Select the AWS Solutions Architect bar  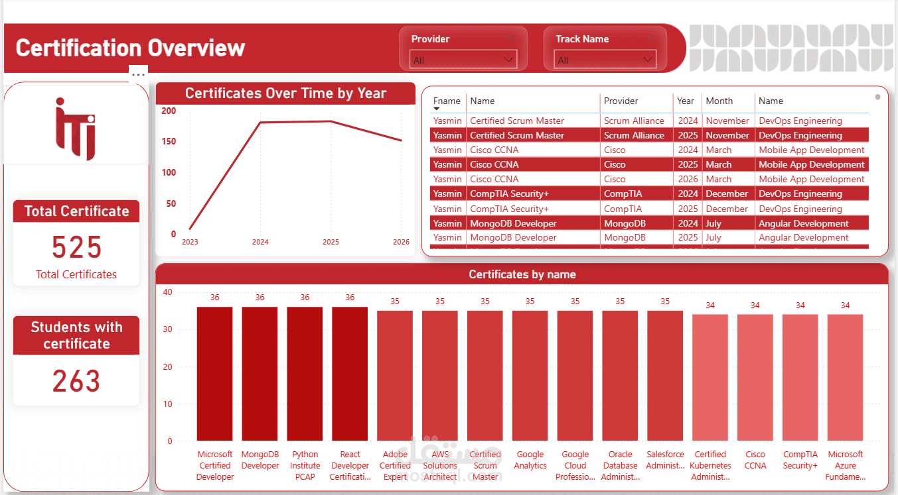pos(440,376)
